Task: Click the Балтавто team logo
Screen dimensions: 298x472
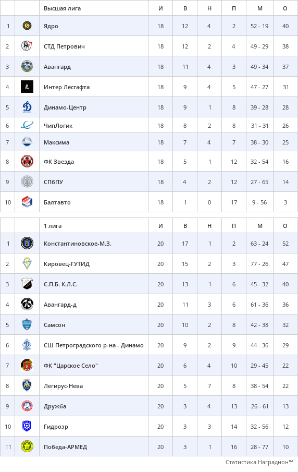Action: 27,202
